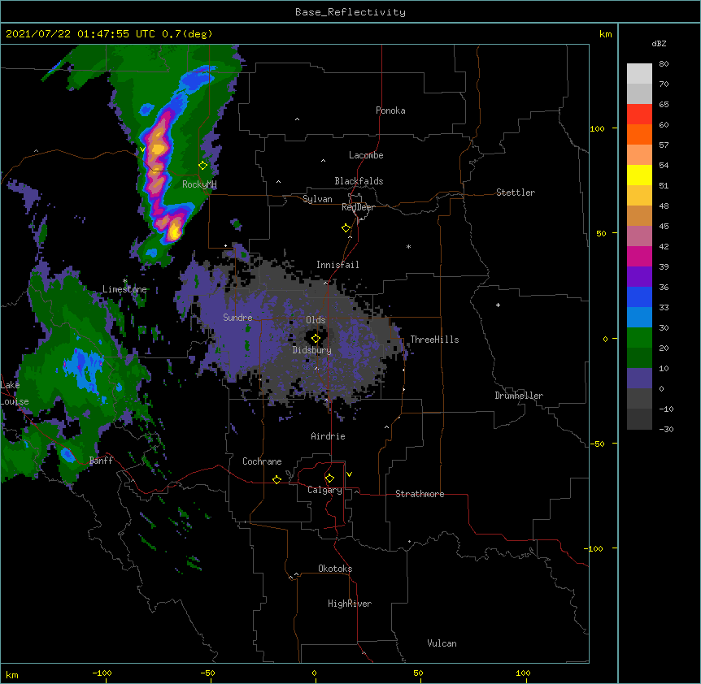
Task: Click the most intense yellow storm core near RockyMH
Action: coord(174,232)
